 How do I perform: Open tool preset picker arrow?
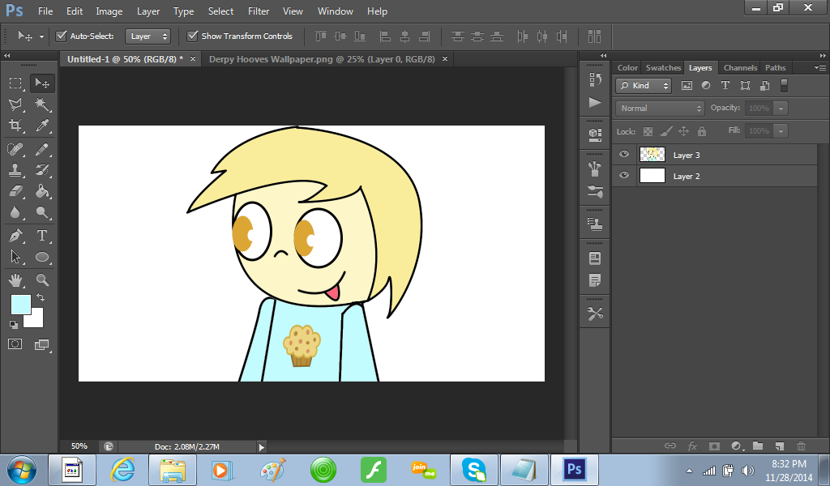[41, 36]
